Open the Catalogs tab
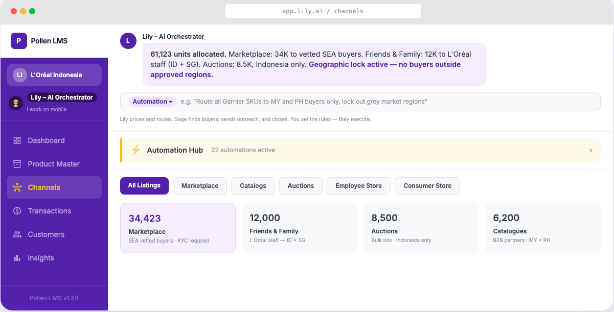Viewport: 614px width, 312px height. [x=253, y=186]
